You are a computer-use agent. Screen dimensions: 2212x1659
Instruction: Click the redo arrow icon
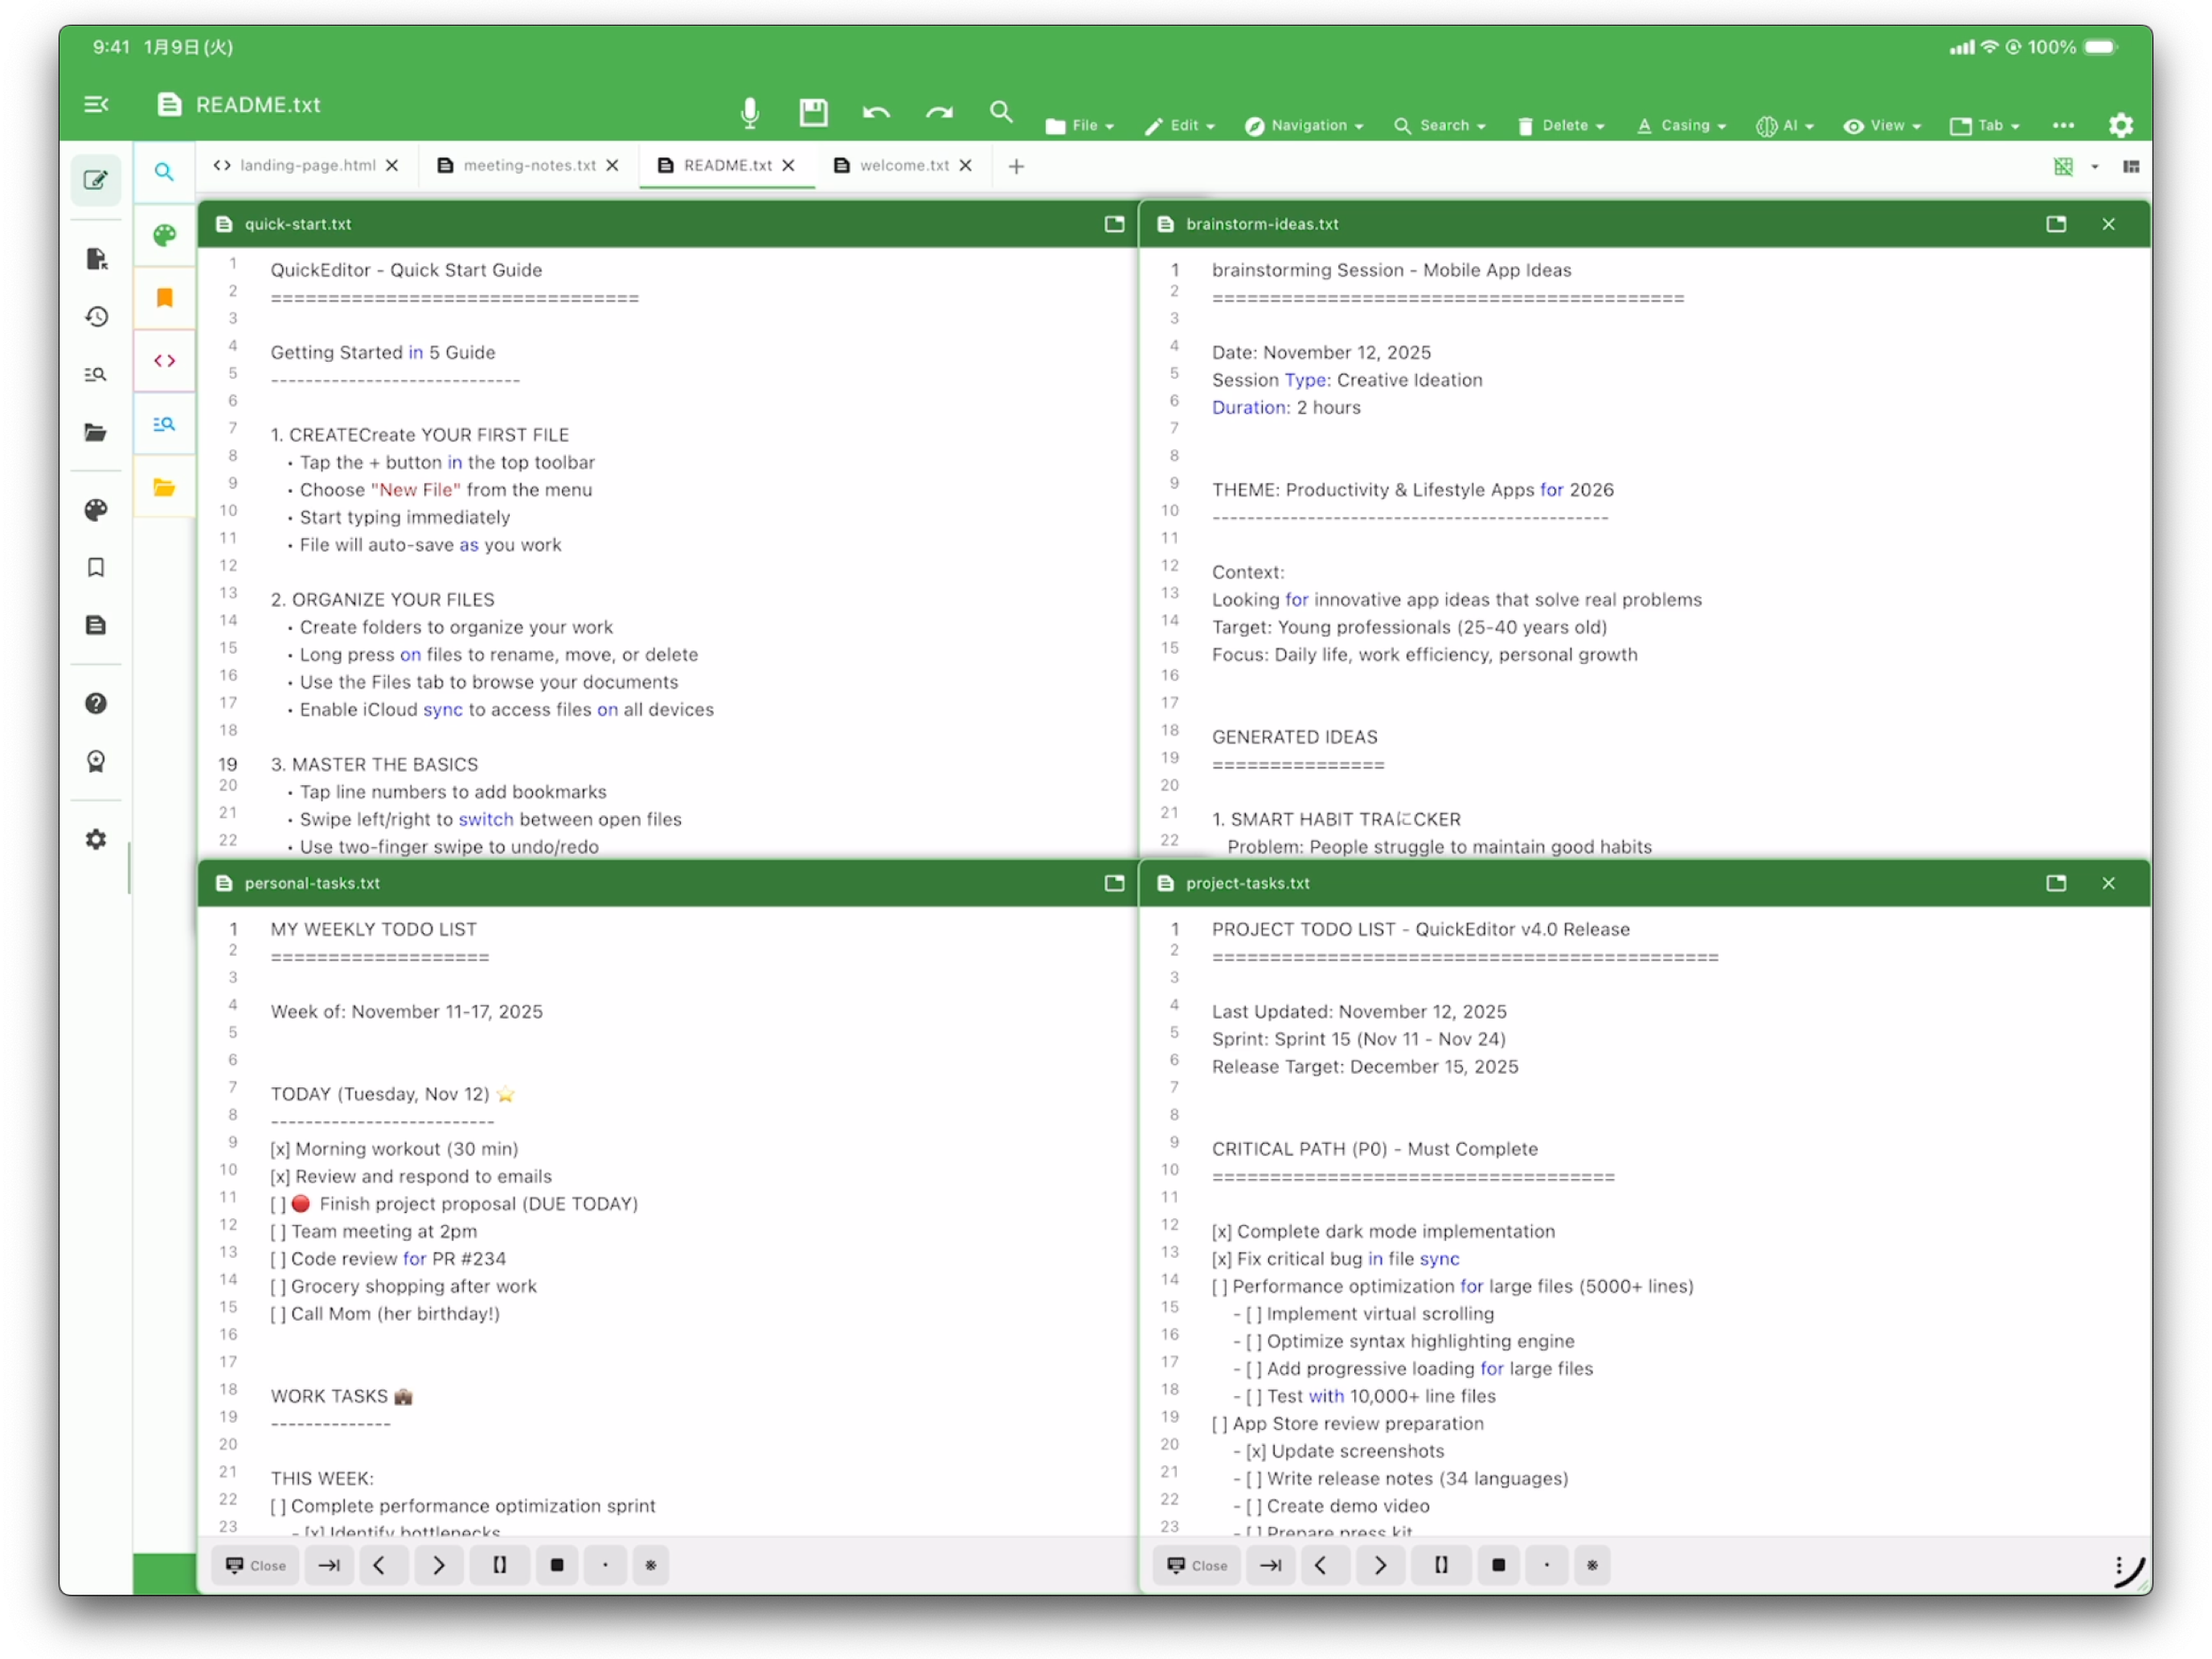click(939, 112)
